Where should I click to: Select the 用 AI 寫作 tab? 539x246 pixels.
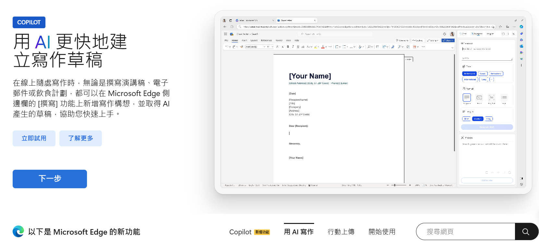tap(299, 232)
